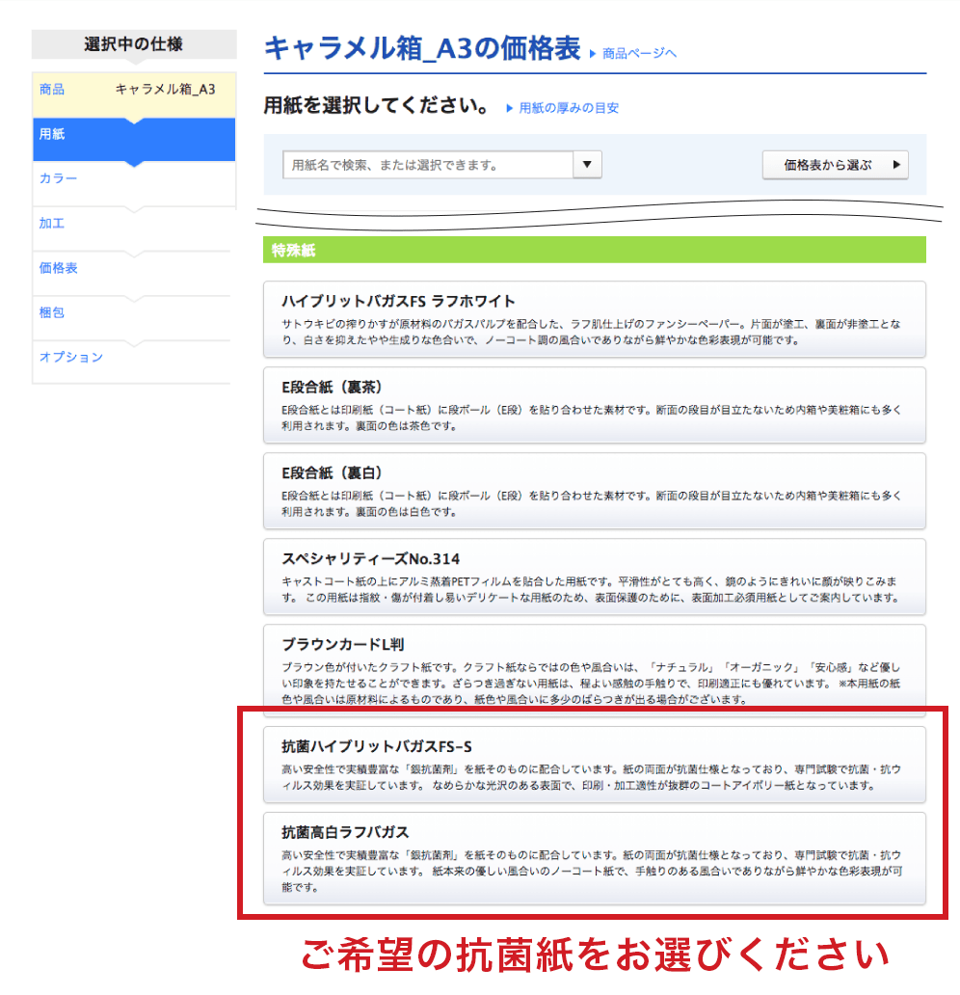Viewport: 960px width, 995px height.
Task: Choose E段合紙（裏茶） paper option
Action: click(594, 405)
